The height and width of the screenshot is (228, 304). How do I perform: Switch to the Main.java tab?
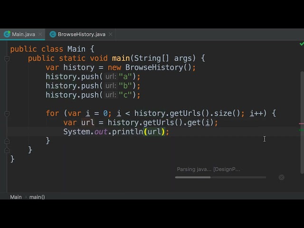tap(22, 34)
